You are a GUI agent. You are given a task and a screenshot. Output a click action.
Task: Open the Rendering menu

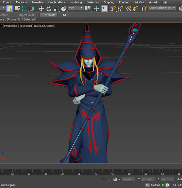point(76,2)
